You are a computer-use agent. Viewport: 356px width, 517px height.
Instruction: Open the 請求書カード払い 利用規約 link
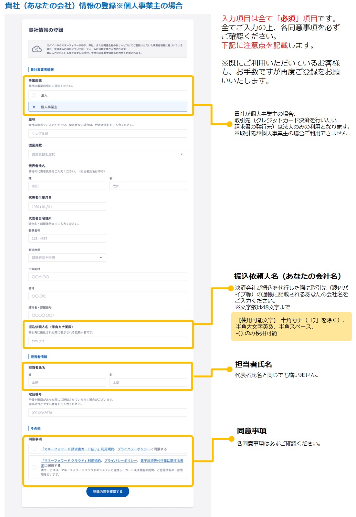(x=78, y=449)
